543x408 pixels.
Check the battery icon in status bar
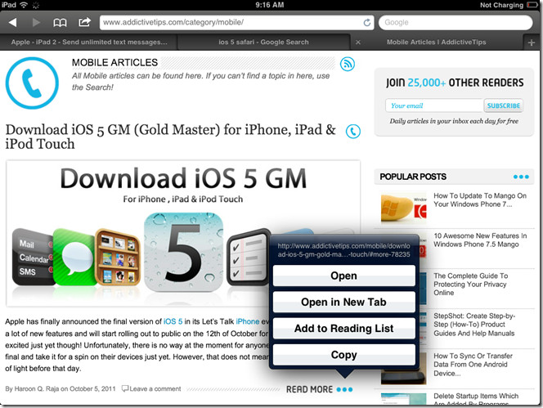532,5
